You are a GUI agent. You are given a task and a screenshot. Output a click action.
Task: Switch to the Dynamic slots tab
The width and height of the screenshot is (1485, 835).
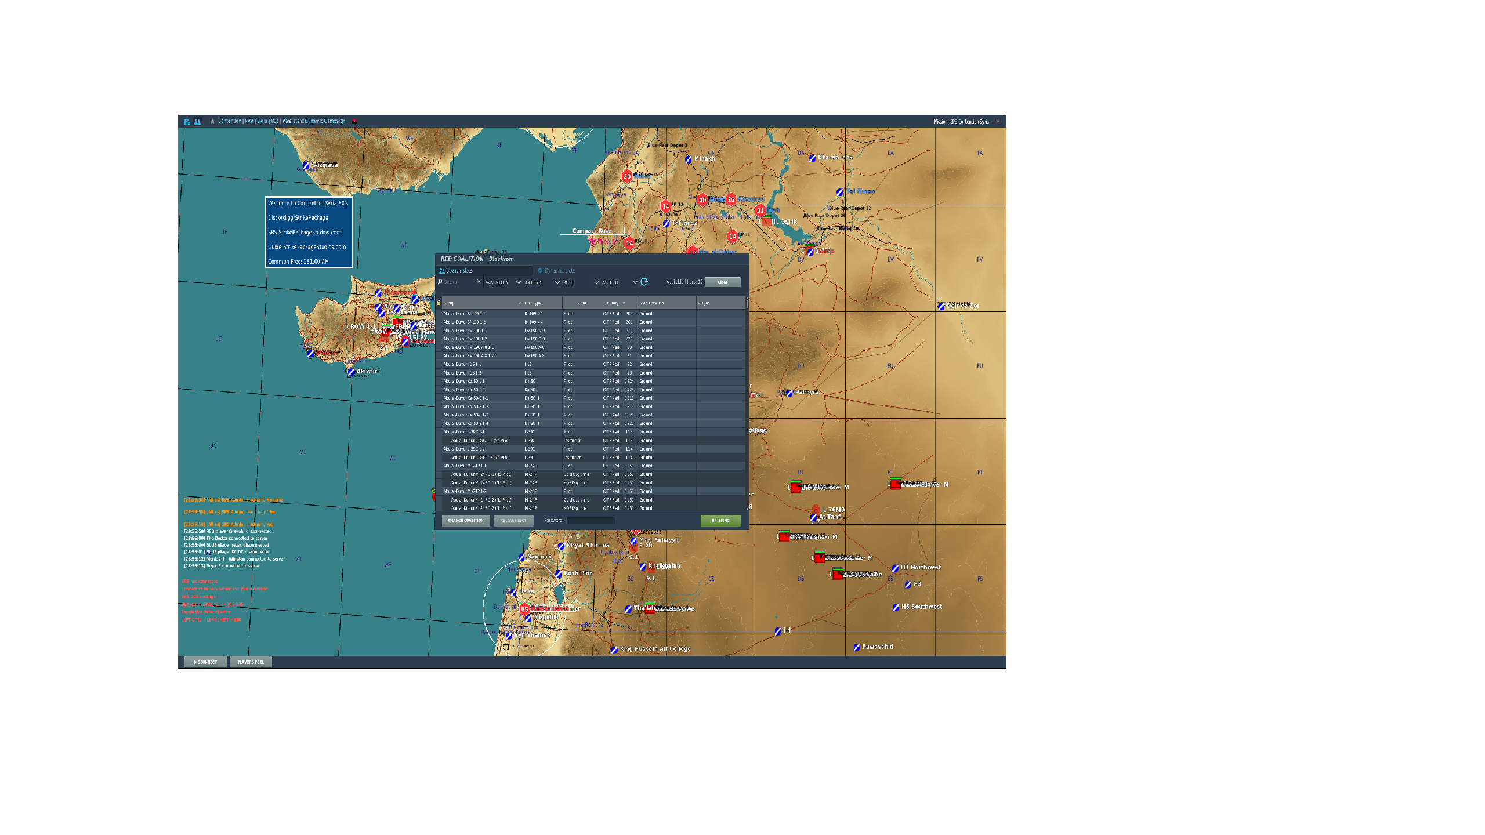(x=556, y=271)
